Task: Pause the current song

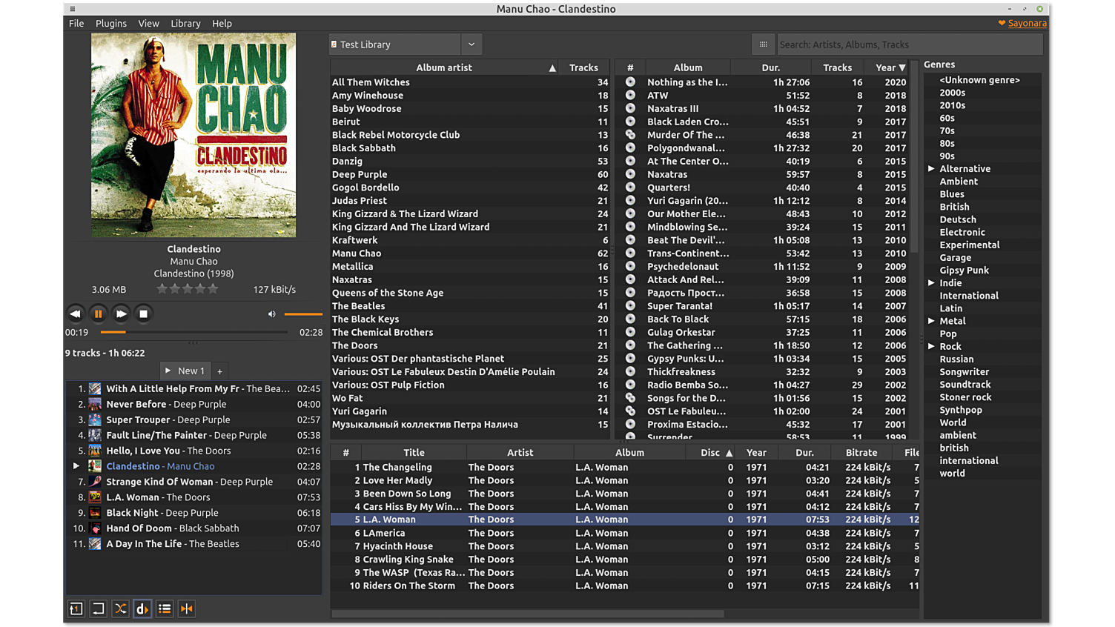Action: (98, 313)
